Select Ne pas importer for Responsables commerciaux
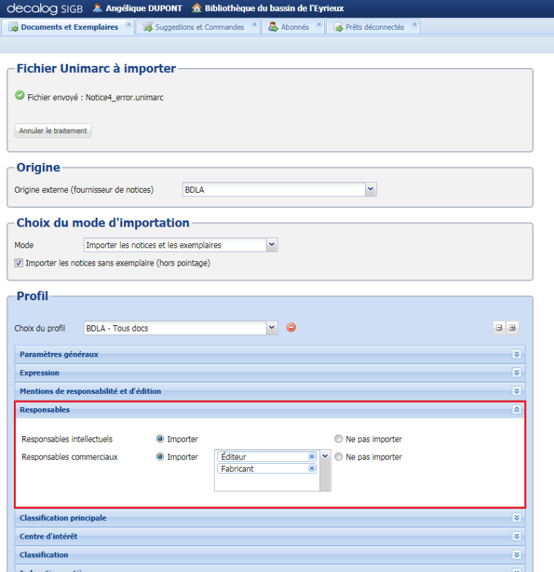 (339, 456)
